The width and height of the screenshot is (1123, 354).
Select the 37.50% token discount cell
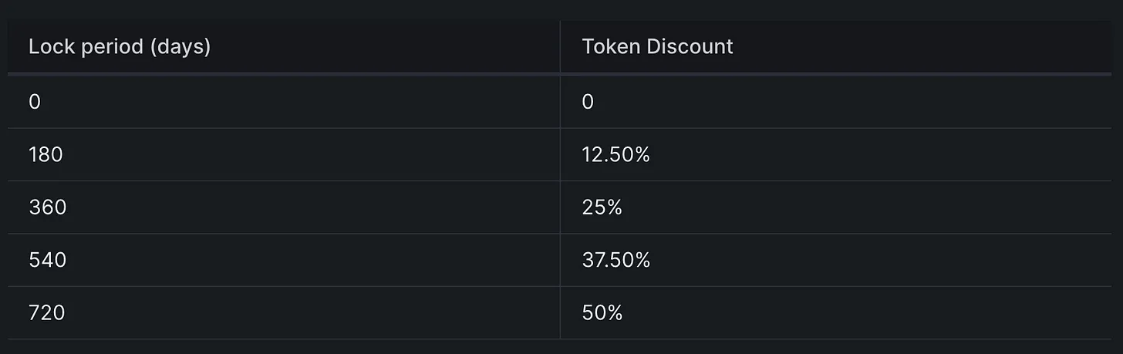click(x=615, y=261)
